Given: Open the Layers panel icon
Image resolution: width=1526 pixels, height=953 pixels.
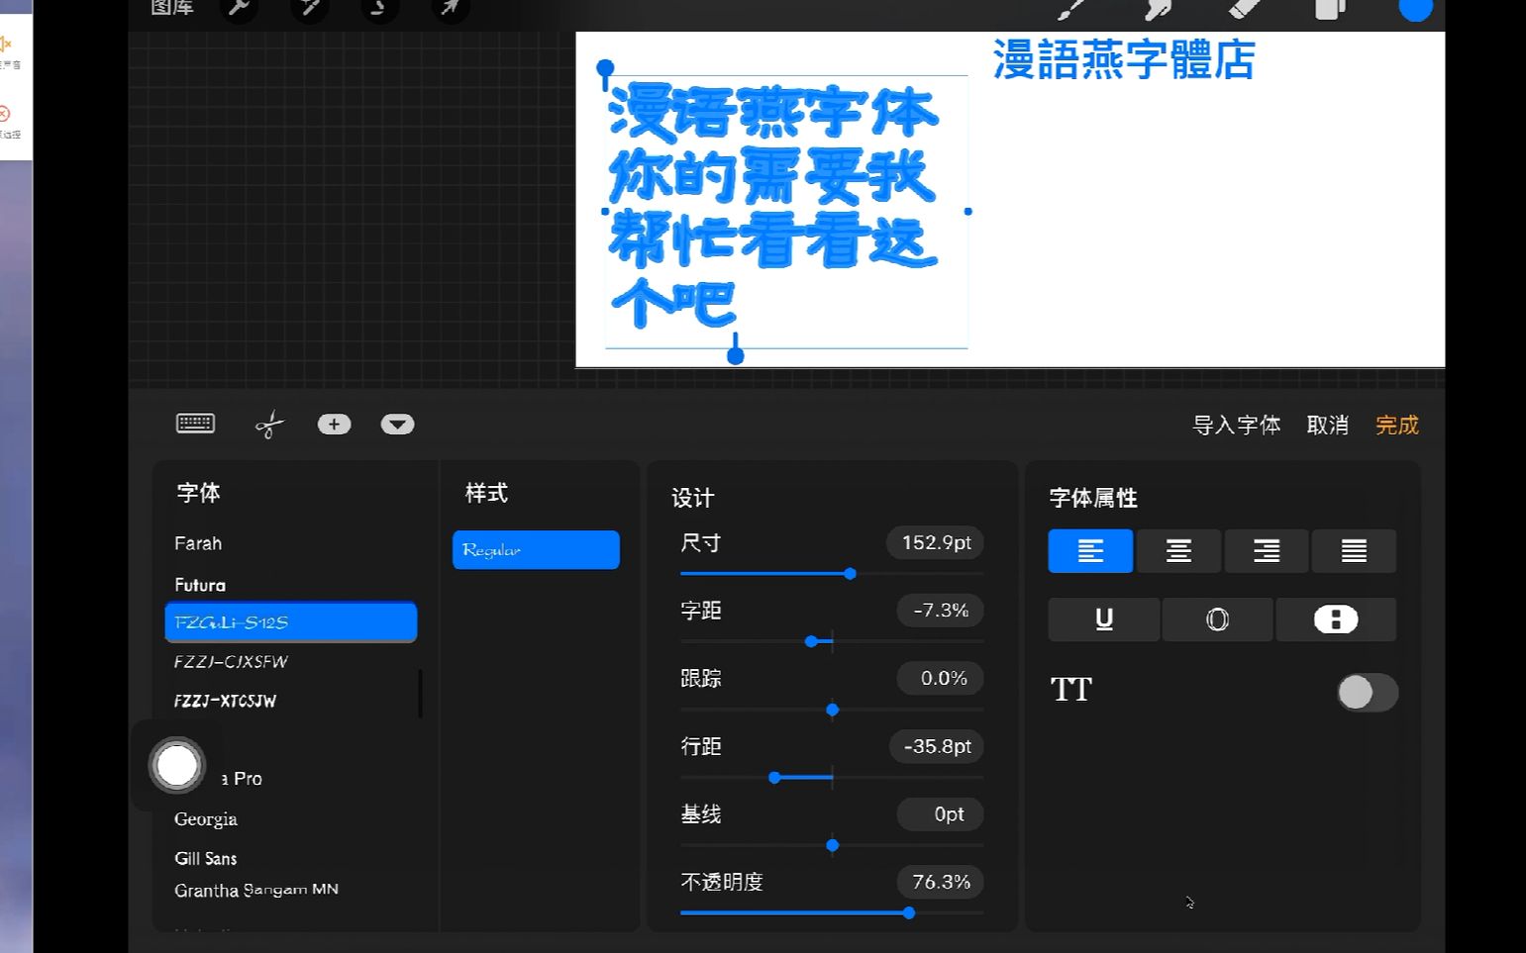Looking at the screenshot, I should tap(1330, 9).
